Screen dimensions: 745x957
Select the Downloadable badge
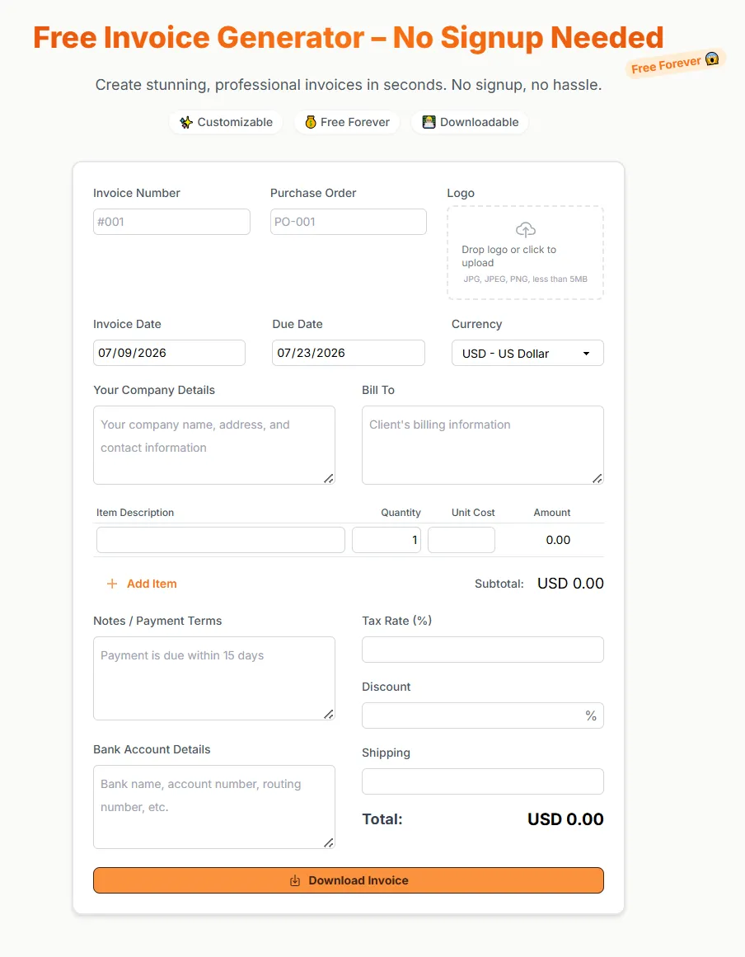[x=470, y=122]
